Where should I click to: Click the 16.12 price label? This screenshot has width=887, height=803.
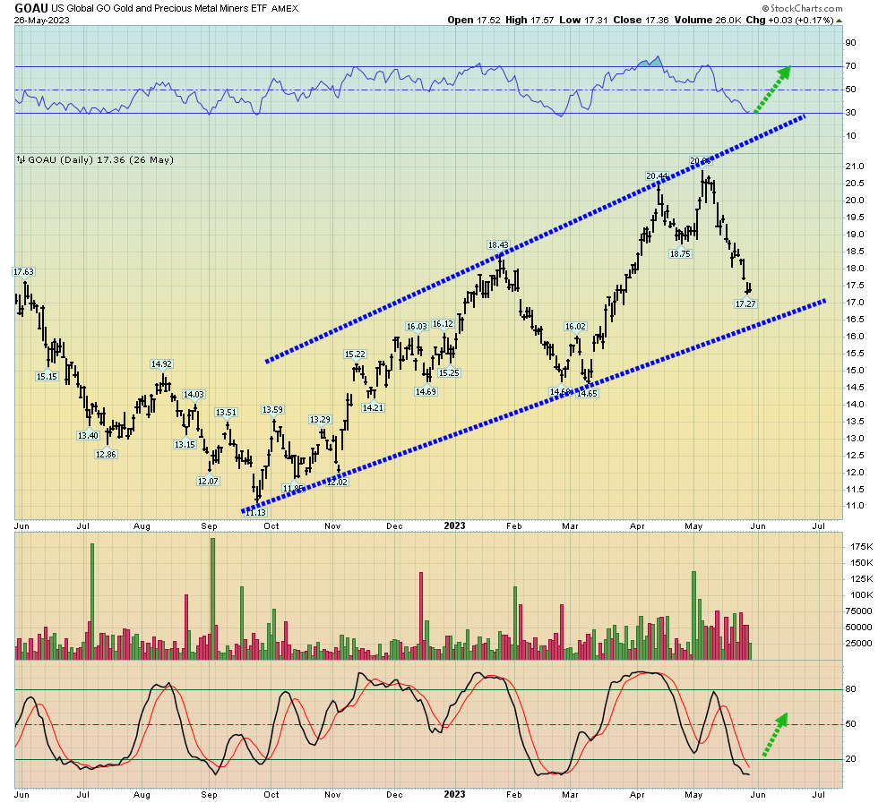(443, 324)
